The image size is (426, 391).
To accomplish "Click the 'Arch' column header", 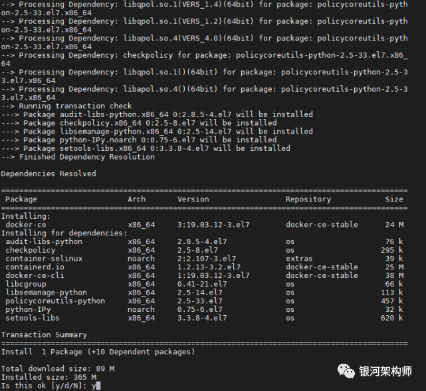I will tap(137, 199).
